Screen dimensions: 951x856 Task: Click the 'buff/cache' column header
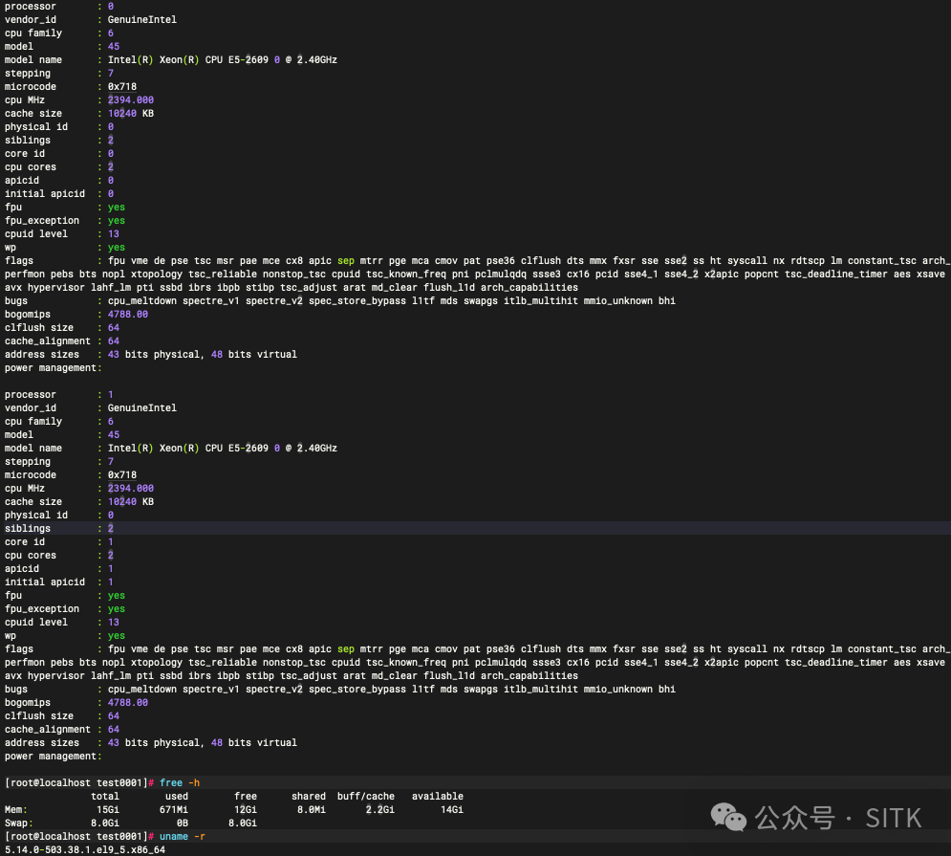pyautogui.click(x=366, y=796)
